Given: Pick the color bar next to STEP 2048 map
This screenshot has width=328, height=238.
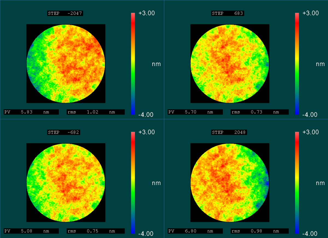Looking at the screenshot, I should (297, 182).
